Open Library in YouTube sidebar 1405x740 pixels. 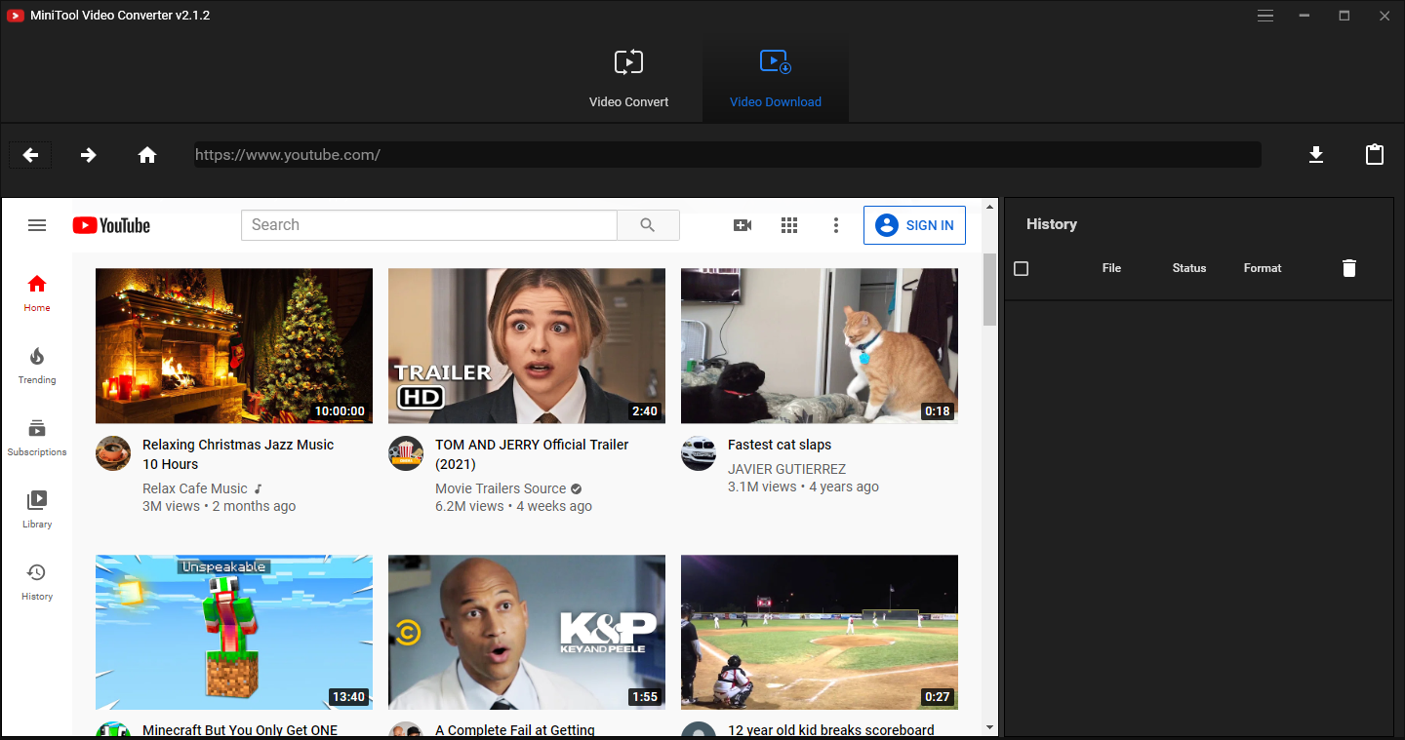click(37, 510)
